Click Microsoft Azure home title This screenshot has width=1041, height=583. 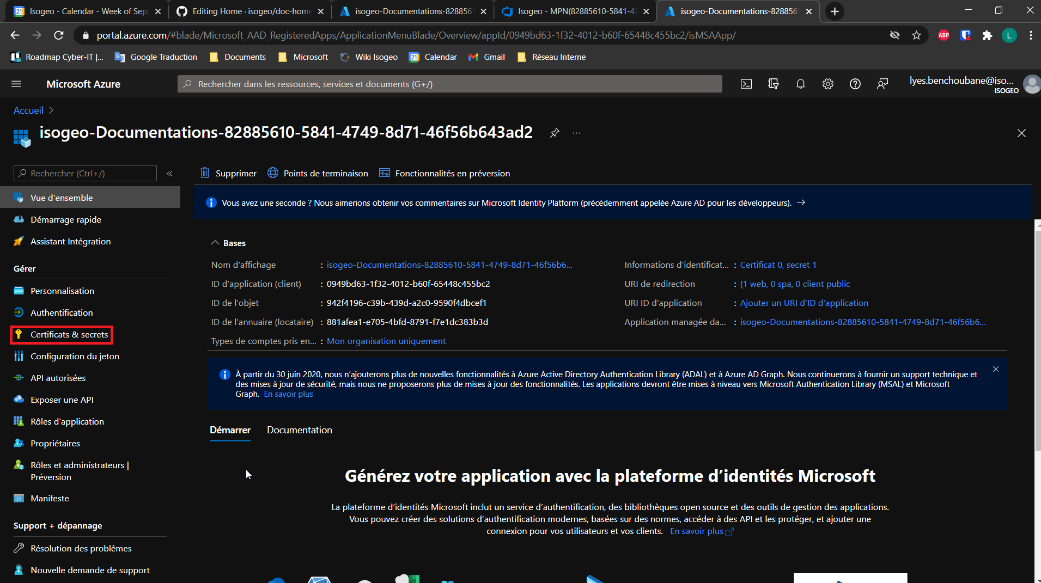83,84
